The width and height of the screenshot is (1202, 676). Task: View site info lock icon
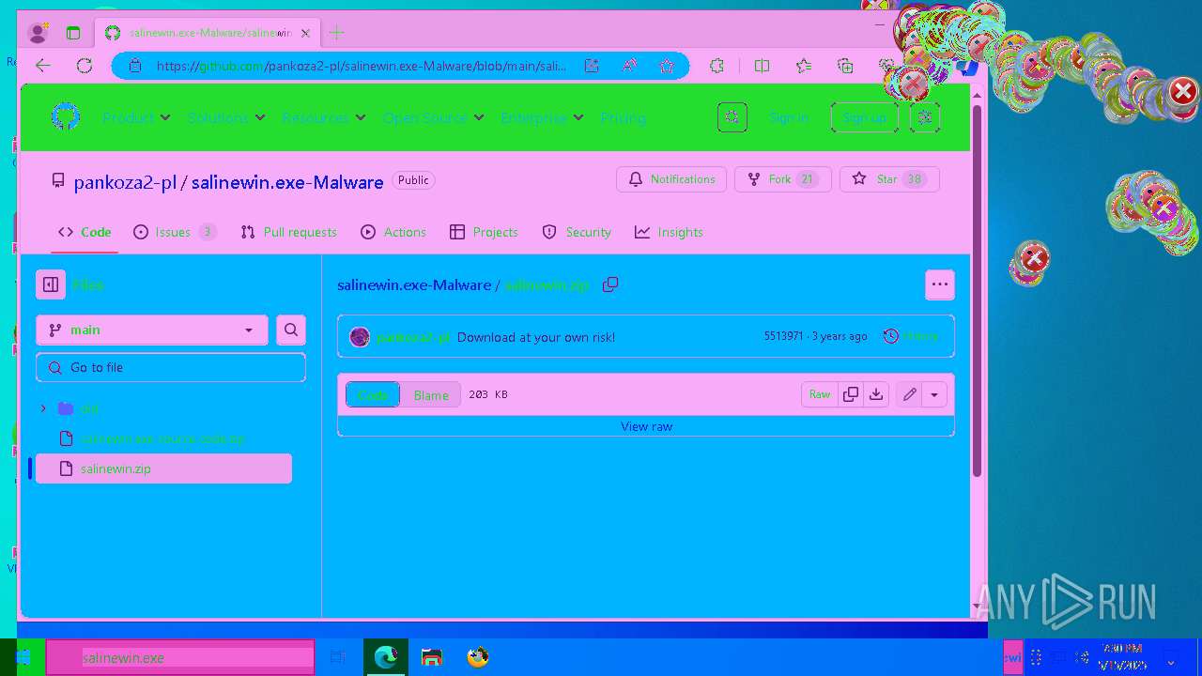tap(135, 66)
